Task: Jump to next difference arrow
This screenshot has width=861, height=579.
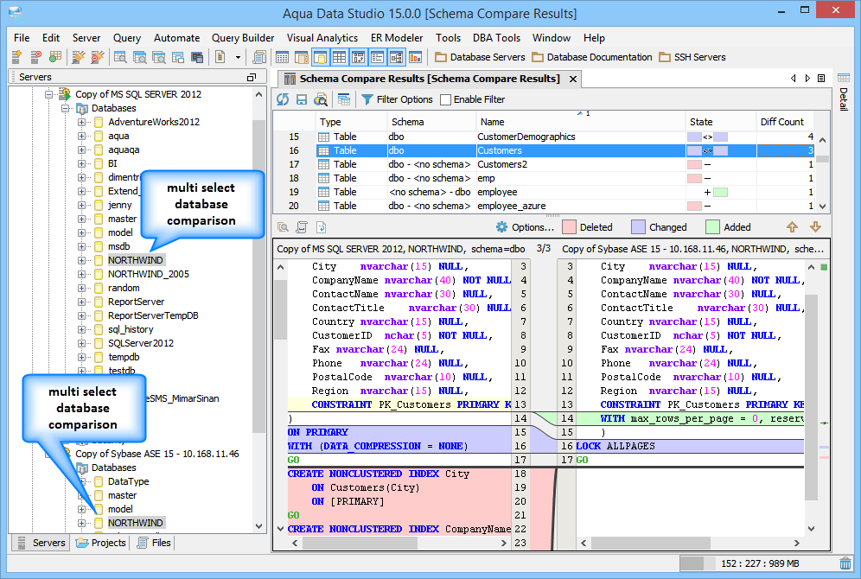Action: click(815, 227)
